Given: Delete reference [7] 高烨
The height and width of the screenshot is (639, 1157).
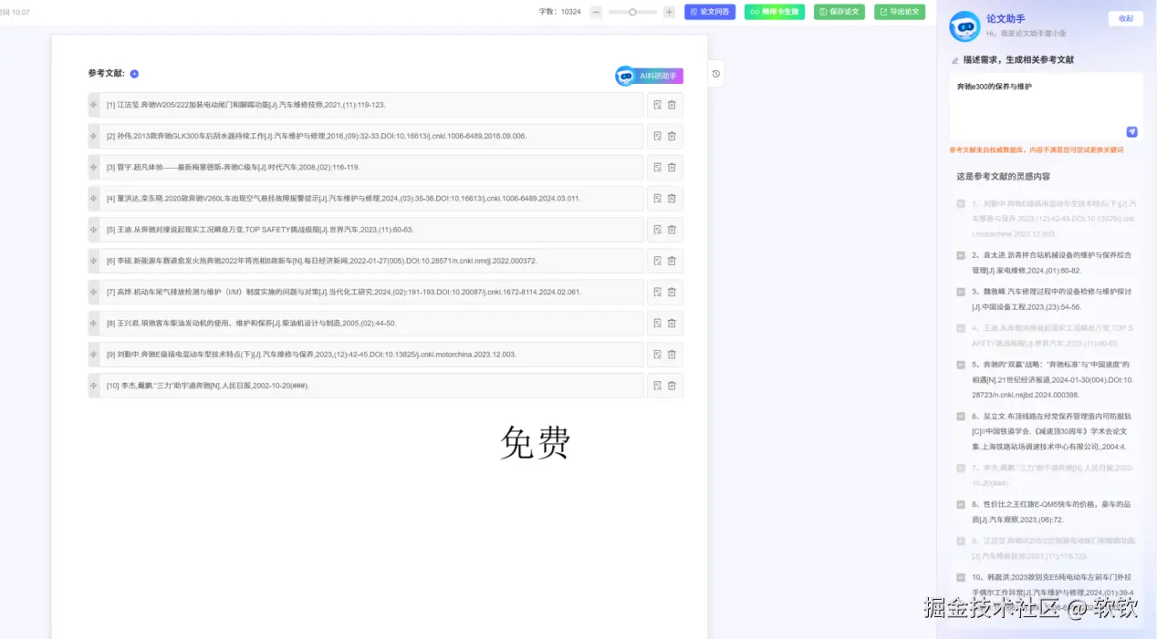Looking at the screenshot, I should (x=672, y=292).
